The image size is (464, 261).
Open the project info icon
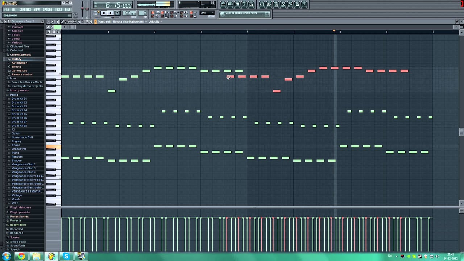(297, 4)
